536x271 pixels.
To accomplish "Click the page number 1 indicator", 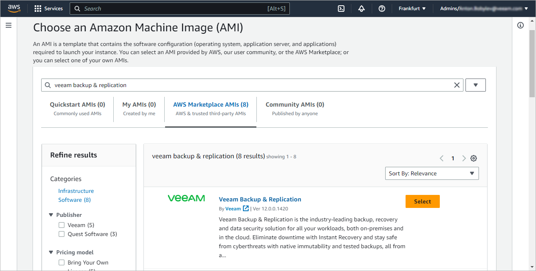I will (x=453, y=158).
